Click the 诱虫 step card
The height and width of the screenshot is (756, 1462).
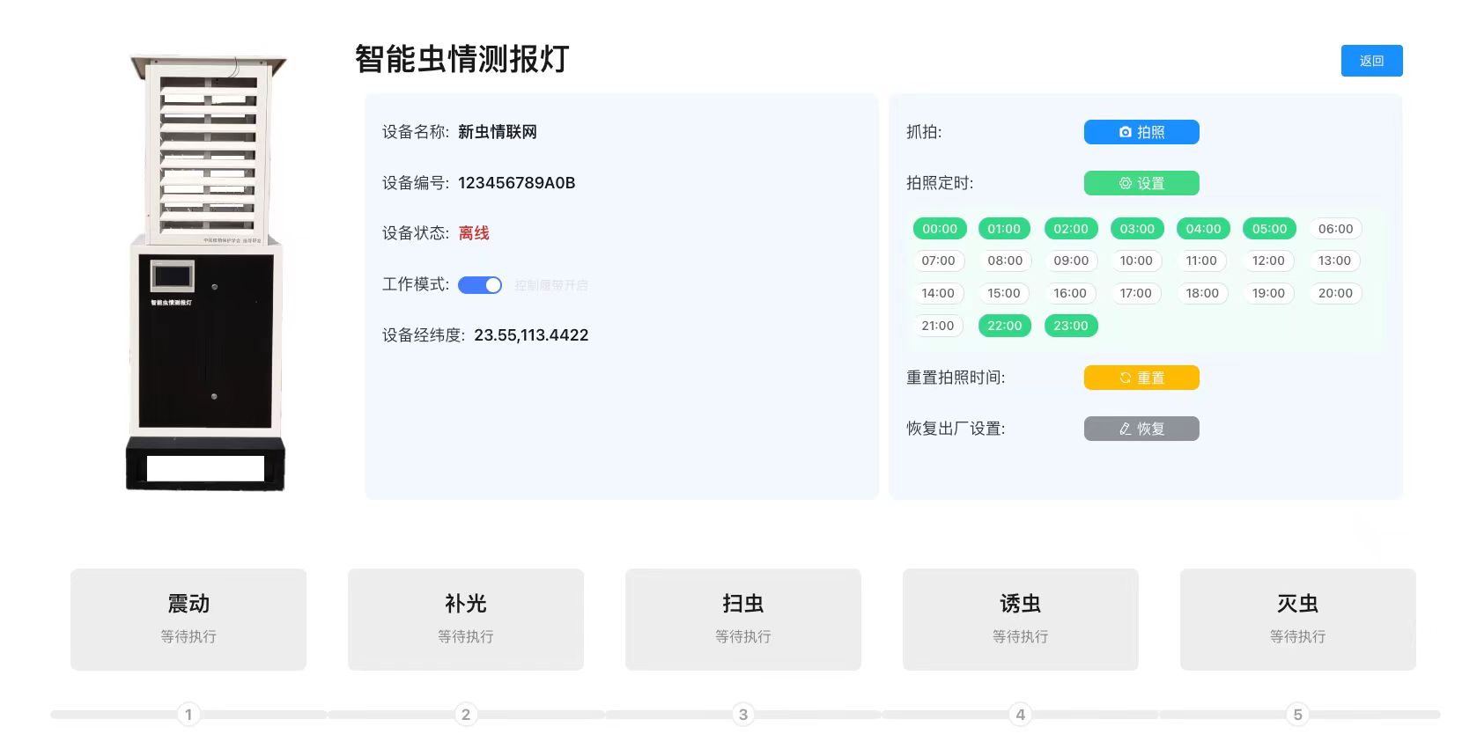pyautogui.click(x=1021, y=620)
